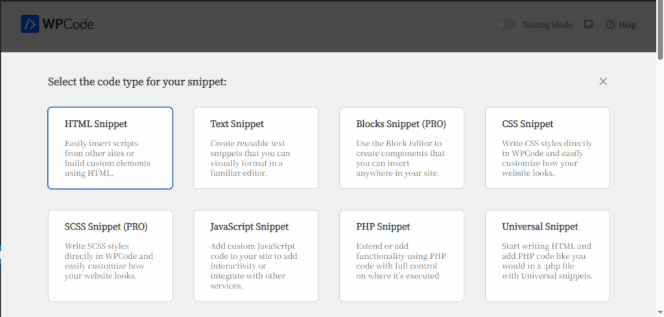Select the SCSS Snippet (PRO) card
The width and height of the screenshot is (664, 317).
click(x=110, y=256)
